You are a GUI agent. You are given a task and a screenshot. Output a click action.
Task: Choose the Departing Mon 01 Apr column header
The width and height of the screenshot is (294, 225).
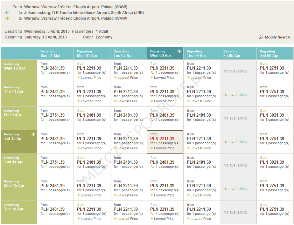point(92,53)
